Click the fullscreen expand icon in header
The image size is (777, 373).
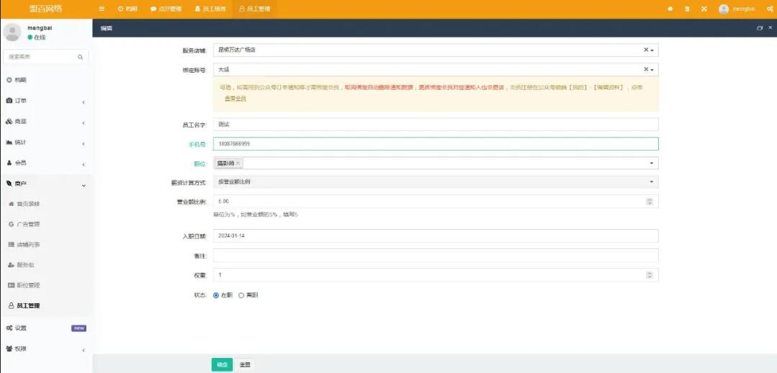[x=704, y=9]
